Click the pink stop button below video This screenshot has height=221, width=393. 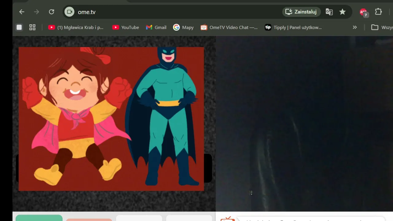[x=89, y=219]
